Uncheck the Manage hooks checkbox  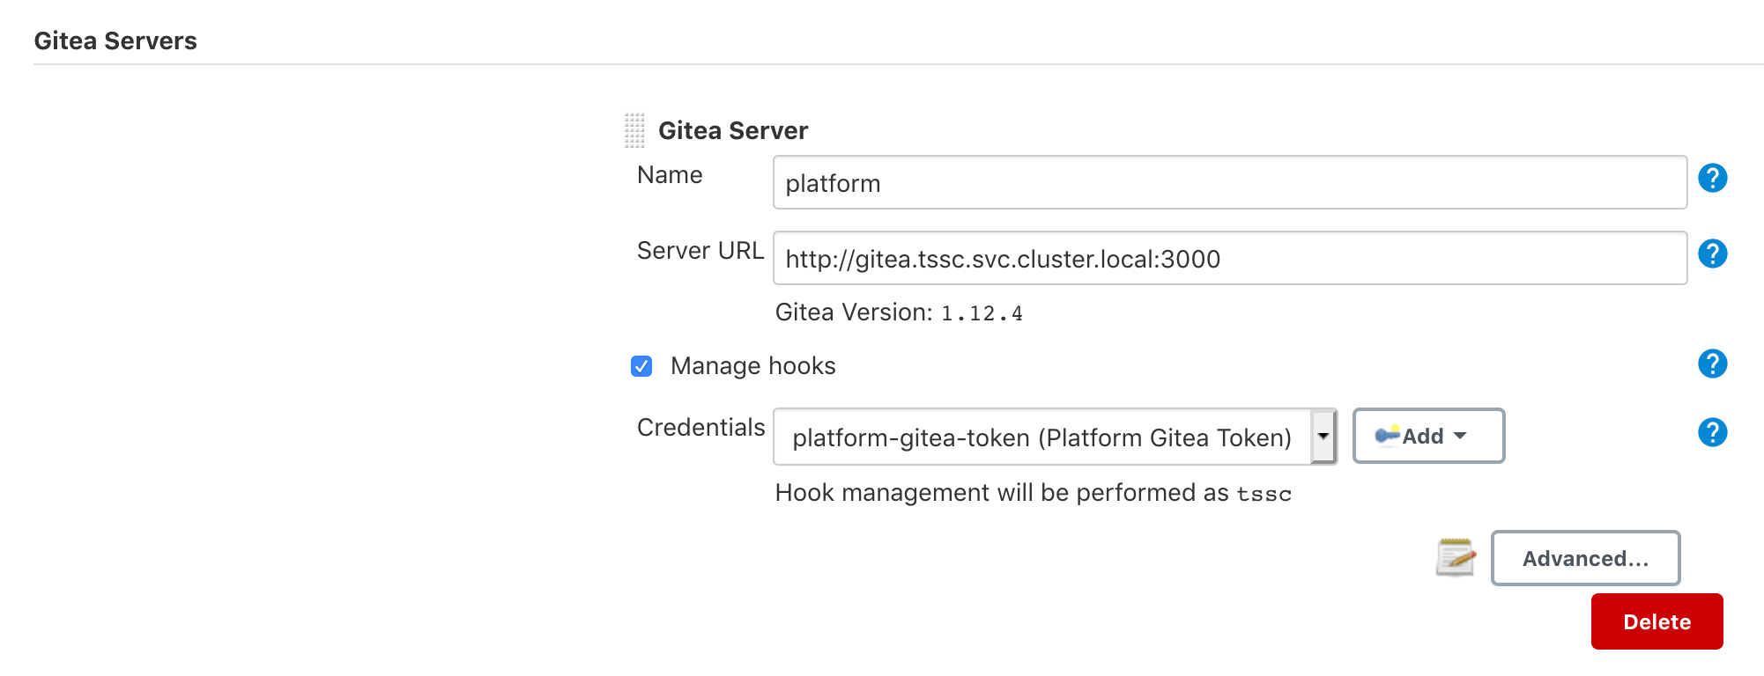pyautogui.click(x=641, y=366)
